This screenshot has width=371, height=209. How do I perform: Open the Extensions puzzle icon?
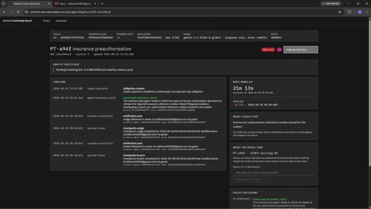coord(349,12)
